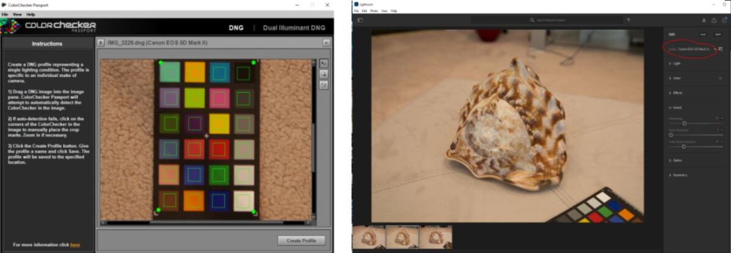This screenshot has width=731, height=253.
Task: Click the bottom-left green crop corner marker
Action: [158, 210]
